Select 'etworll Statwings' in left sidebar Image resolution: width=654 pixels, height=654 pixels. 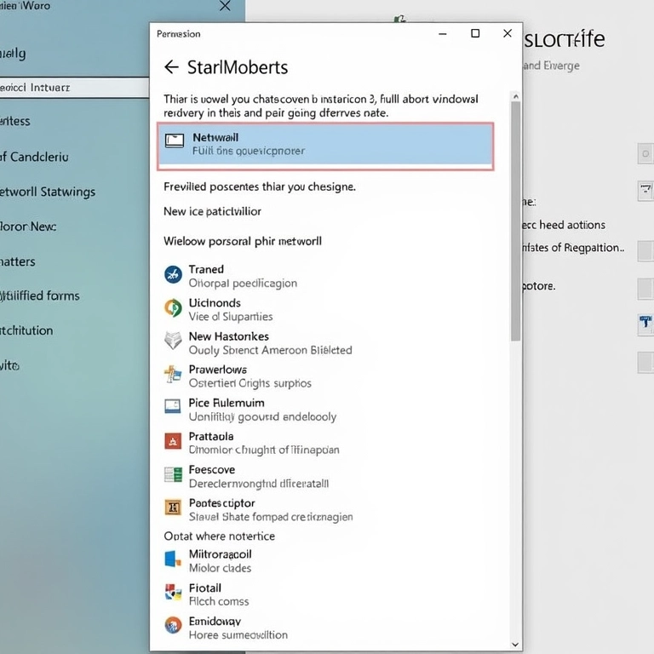click(x=48, y=192)
